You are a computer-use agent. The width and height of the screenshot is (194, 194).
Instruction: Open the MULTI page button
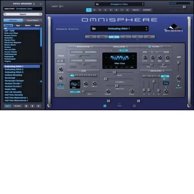[x=136, y=10]
